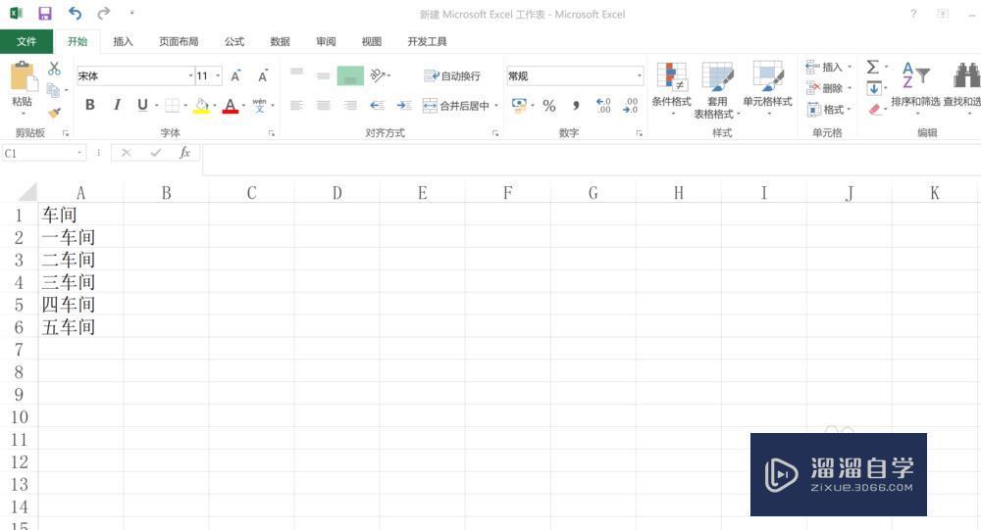Viewport: 981px width, 530px height.
Task: Click the Name Box showing C1
Action: [x=42, y=153]
